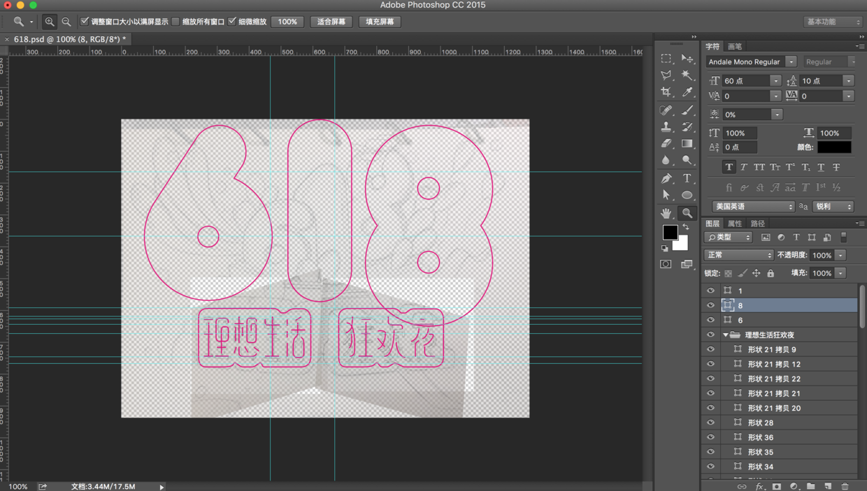Click the 适合屏幕 button
The width and height of the screenshot is (867, 491).
tap(331, 22)
